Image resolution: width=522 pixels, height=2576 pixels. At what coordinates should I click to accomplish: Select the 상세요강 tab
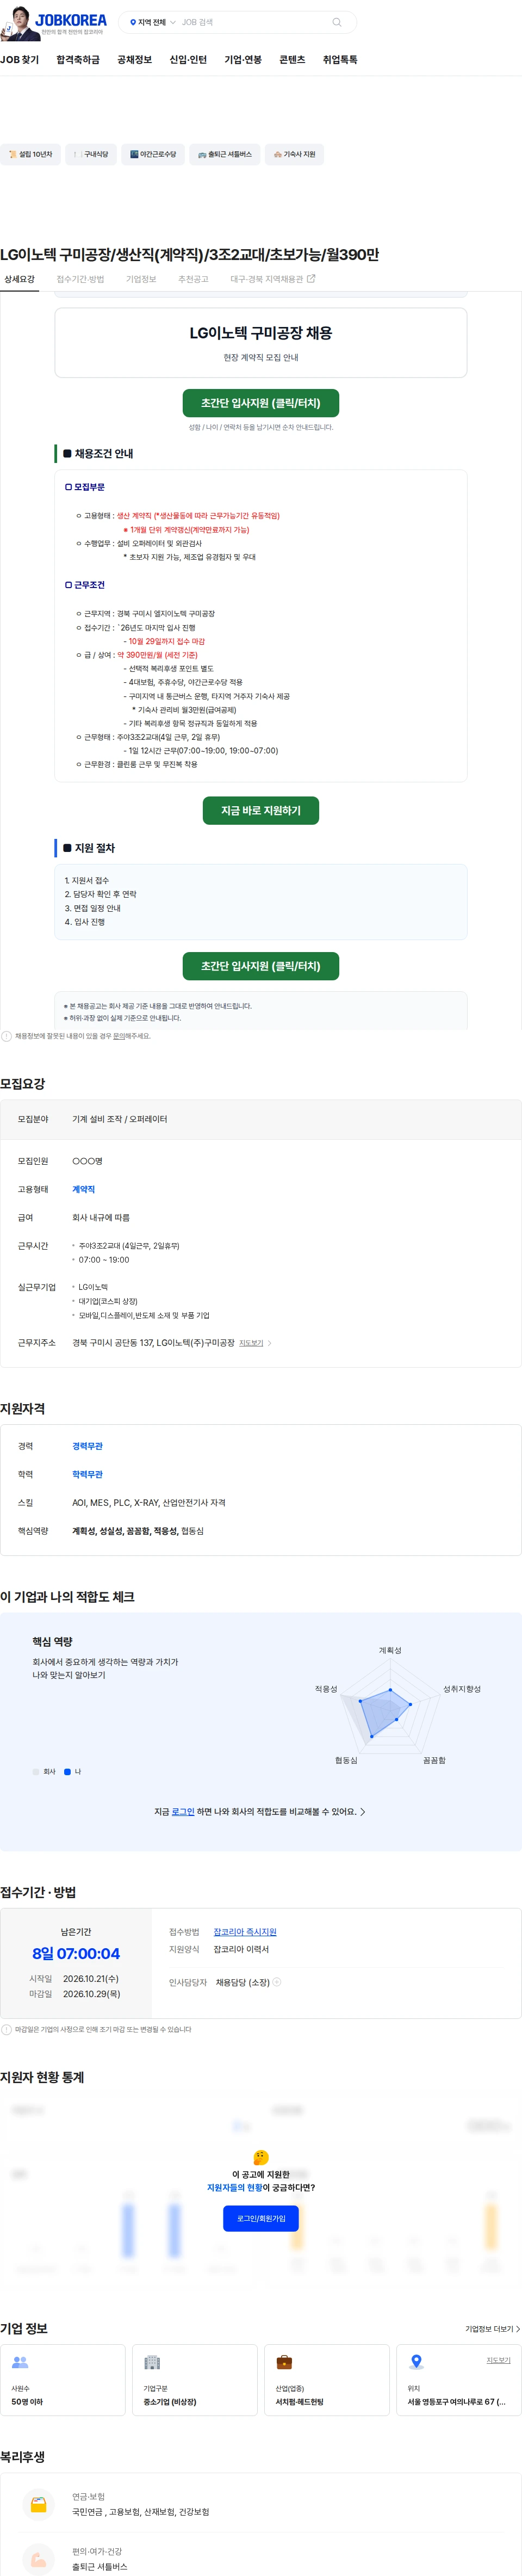click(19, 279)
